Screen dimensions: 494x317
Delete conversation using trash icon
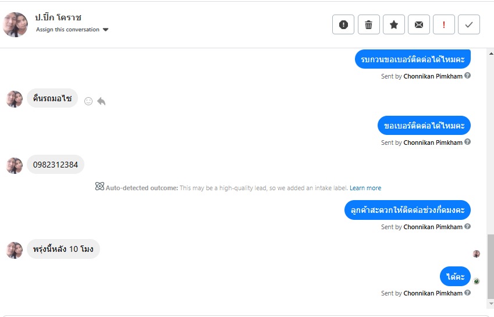(x=368, y=24)
